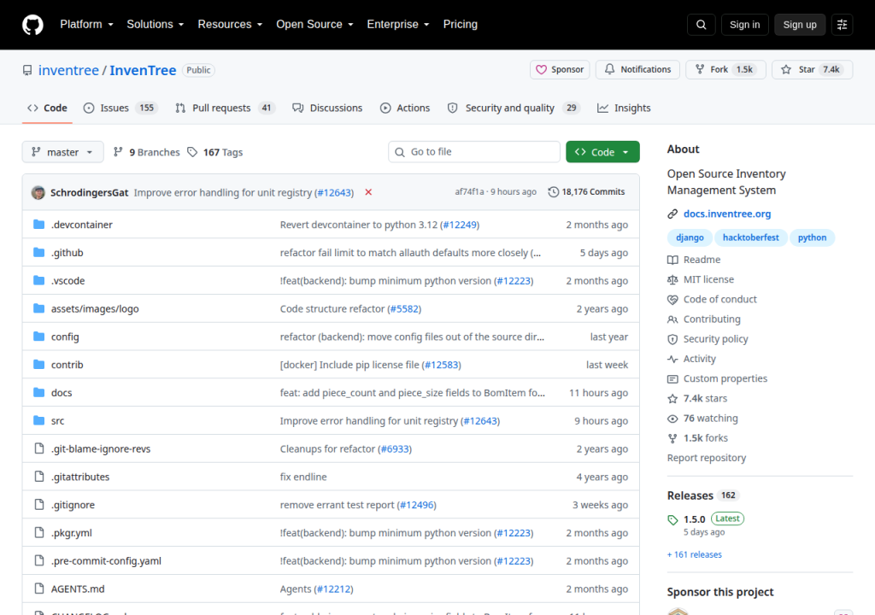Click the .github folder icon

pos(39,252)
